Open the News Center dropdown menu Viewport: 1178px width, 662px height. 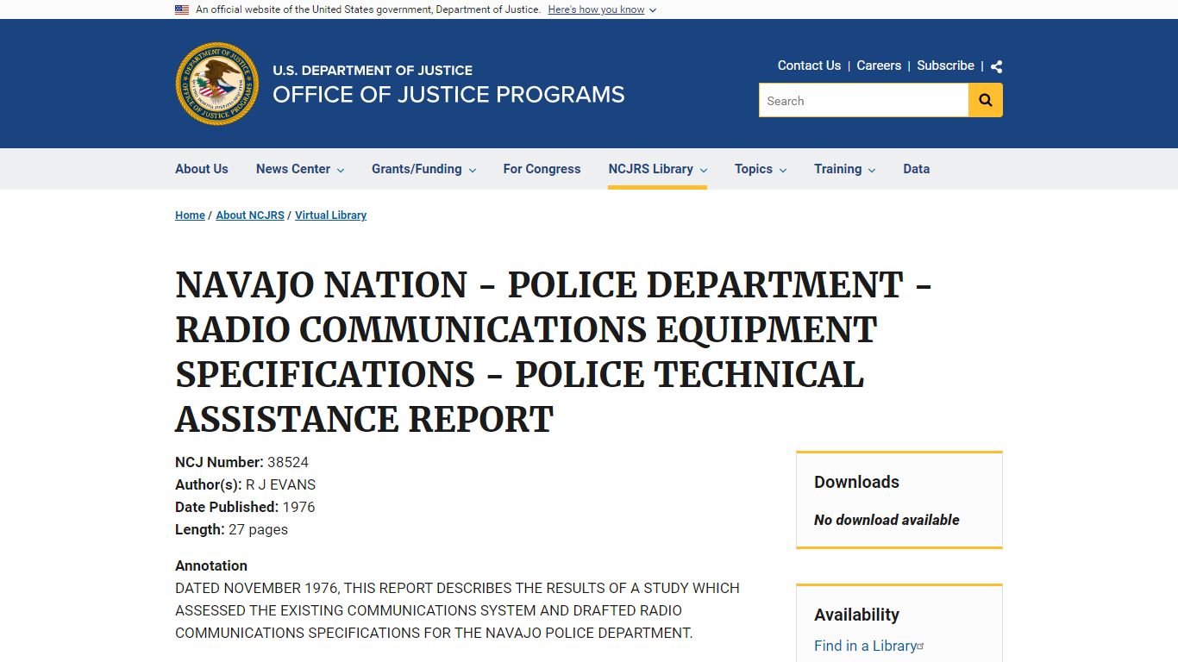pyautogui.click(x=300, y=169)
